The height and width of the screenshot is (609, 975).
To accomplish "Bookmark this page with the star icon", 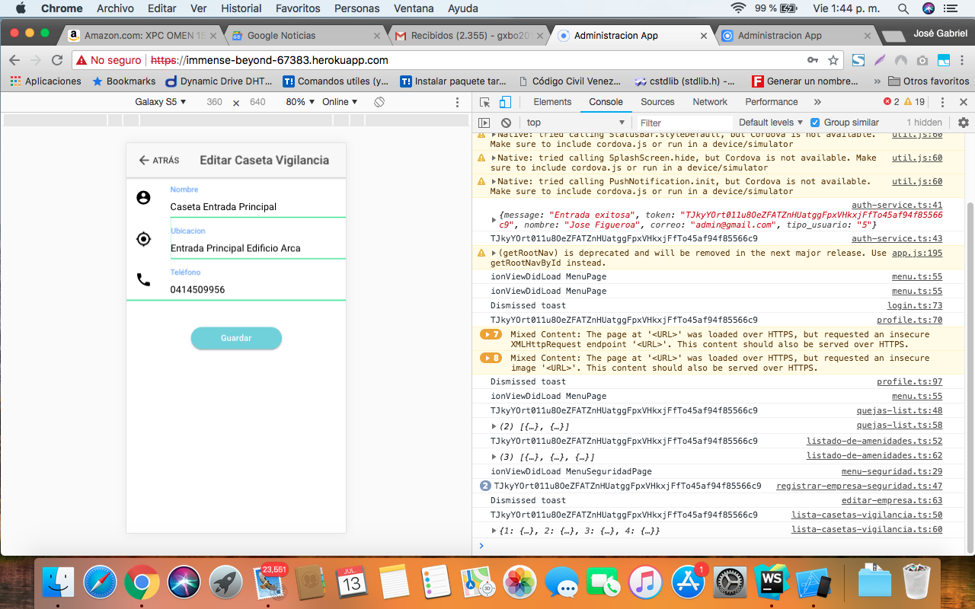I will pyautogui.click(x=833, y=60).
